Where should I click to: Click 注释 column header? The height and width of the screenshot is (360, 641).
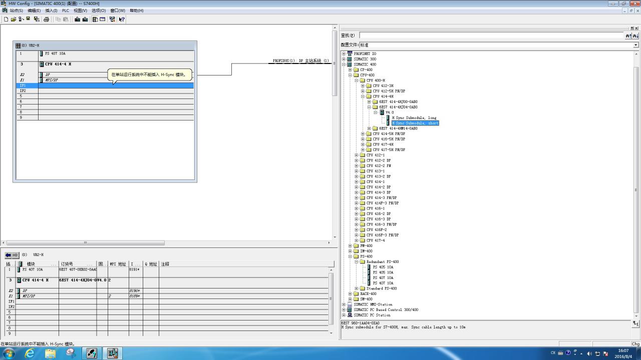point(246,264)
